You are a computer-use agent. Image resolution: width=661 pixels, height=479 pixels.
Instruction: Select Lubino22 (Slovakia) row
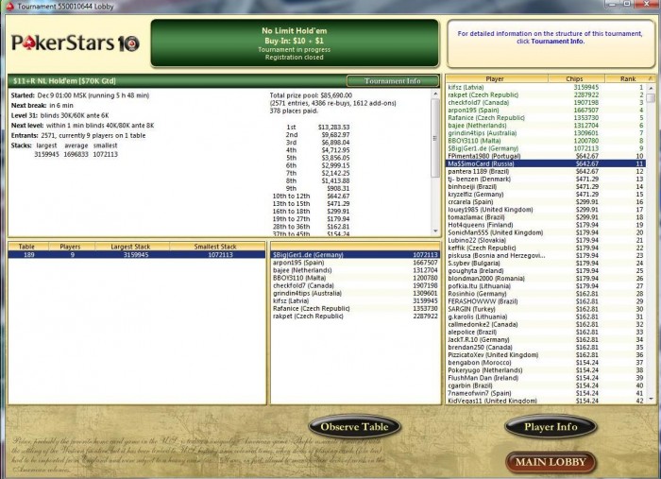[x=546, y=240]
